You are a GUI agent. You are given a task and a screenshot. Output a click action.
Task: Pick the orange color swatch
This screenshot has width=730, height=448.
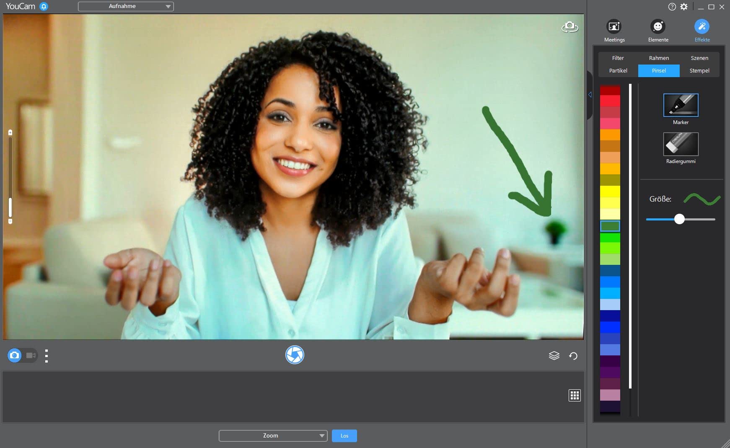[610, 135]
